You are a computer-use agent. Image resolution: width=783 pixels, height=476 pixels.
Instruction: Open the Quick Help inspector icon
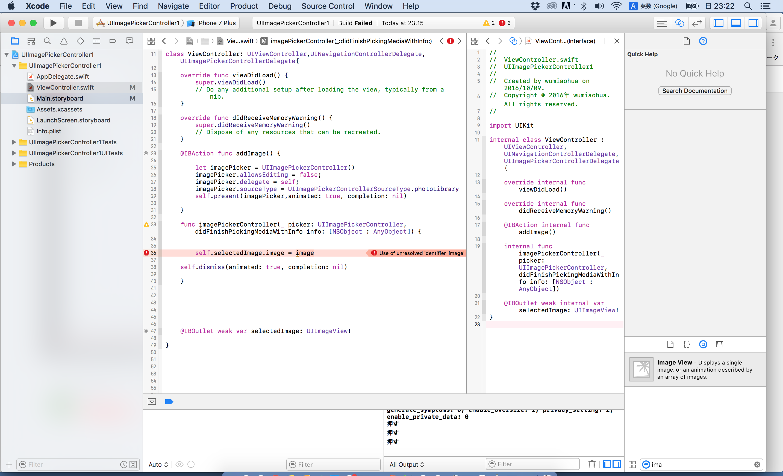click(x=703, y=41)
